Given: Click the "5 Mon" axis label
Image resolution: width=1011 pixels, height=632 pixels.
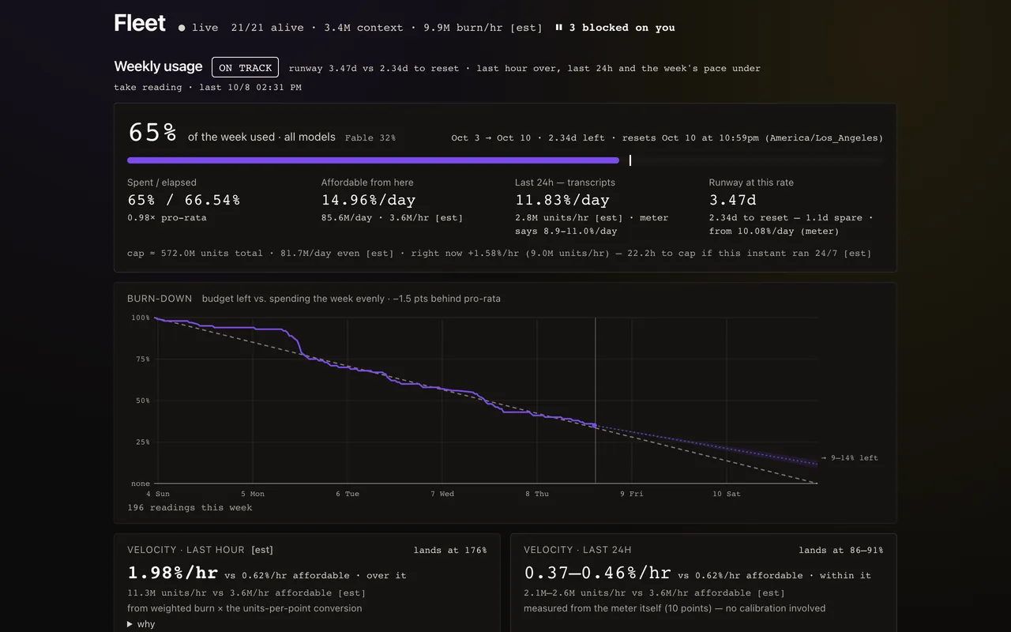Looking at the screenshot, I should 254,494.
